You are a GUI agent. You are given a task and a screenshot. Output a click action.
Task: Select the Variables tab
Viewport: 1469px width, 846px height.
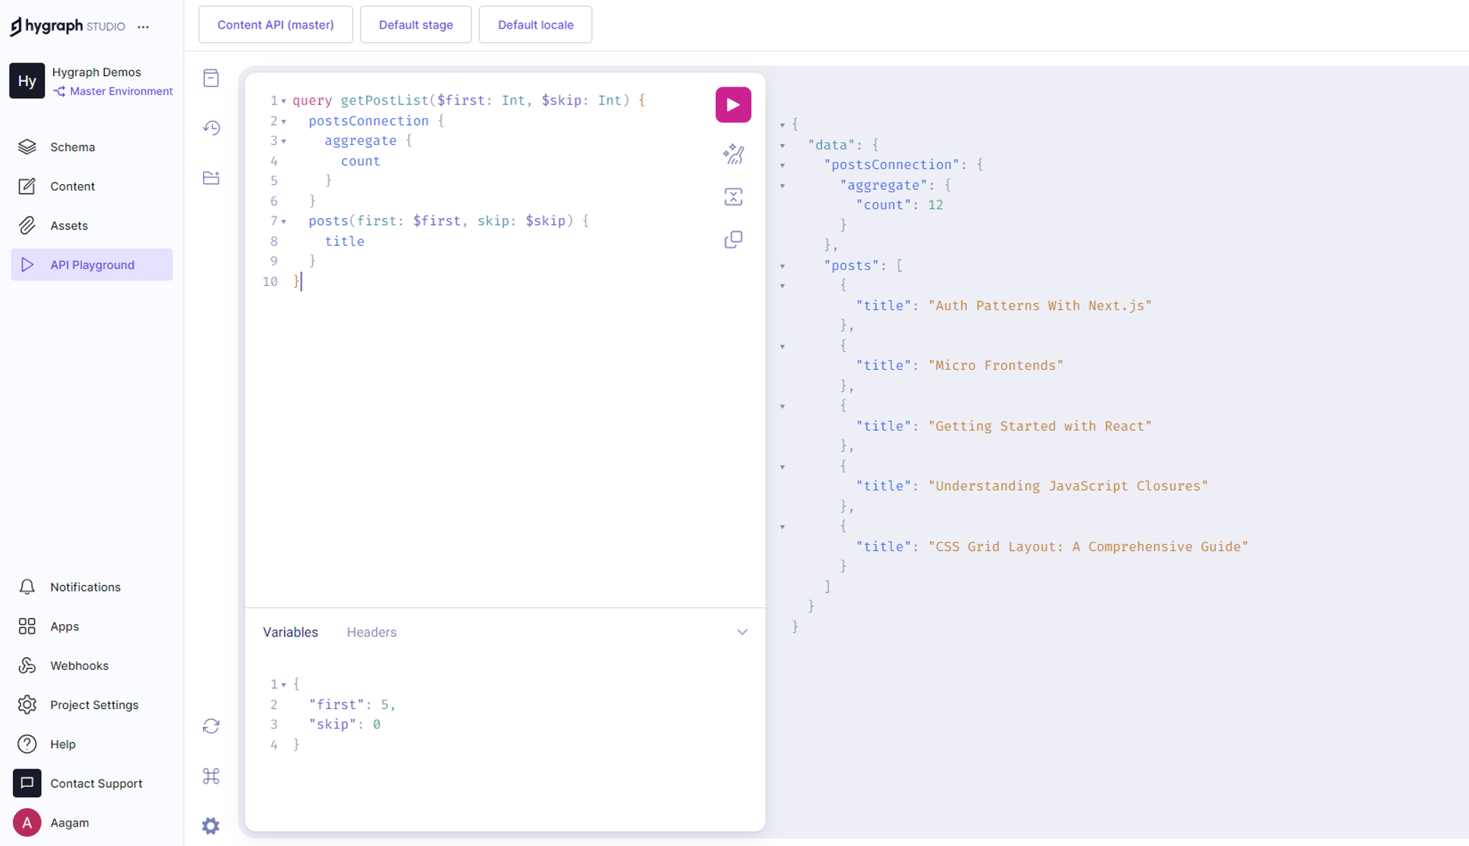pyautogui.click(x=291, y=632)
